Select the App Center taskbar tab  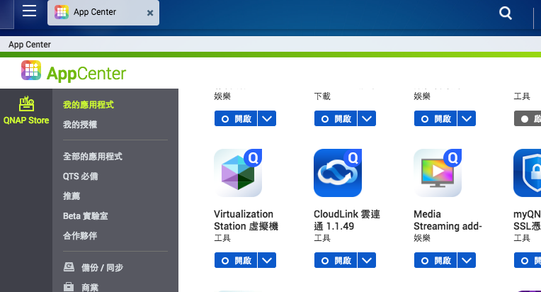103,13
